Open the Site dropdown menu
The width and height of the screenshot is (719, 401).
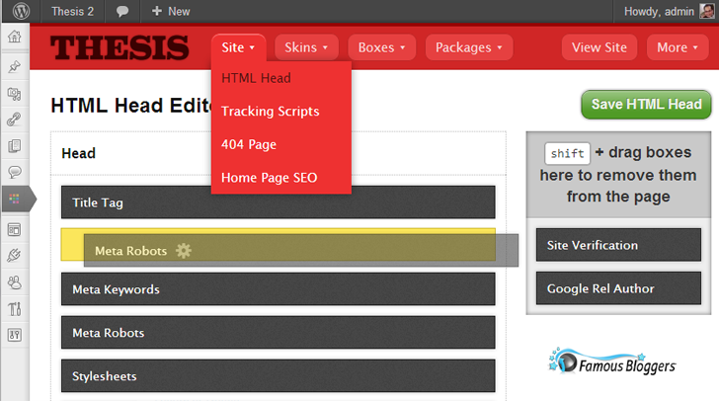(x=238, y=47)
